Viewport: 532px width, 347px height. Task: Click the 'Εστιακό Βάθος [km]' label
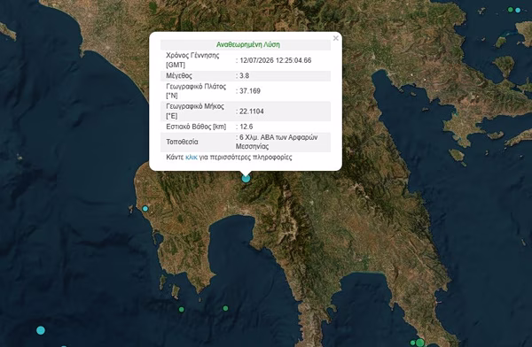[x=196, y=127]
